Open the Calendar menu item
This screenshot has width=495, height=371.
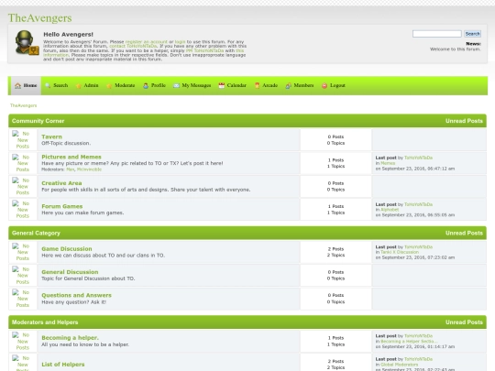point(233,85)
